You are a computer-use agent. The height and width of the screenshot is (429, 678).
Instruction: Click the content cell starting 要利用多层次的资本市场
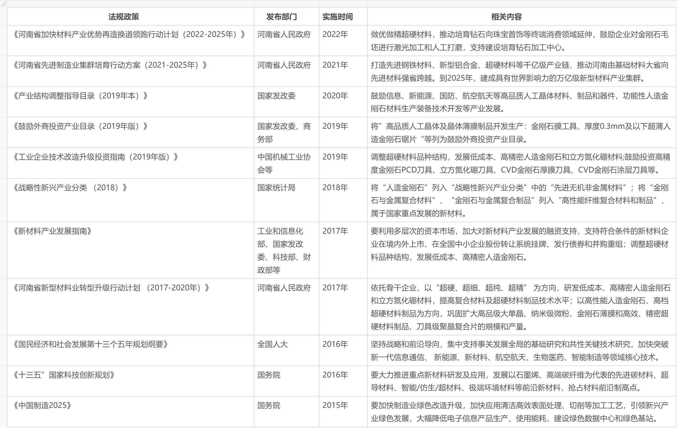522,250
